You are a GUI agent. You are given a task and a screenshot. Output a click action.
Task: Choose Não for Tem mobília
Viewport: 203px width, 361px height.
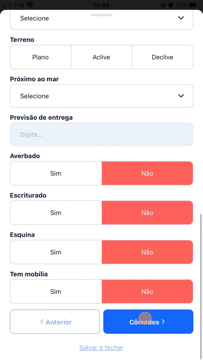147,292
